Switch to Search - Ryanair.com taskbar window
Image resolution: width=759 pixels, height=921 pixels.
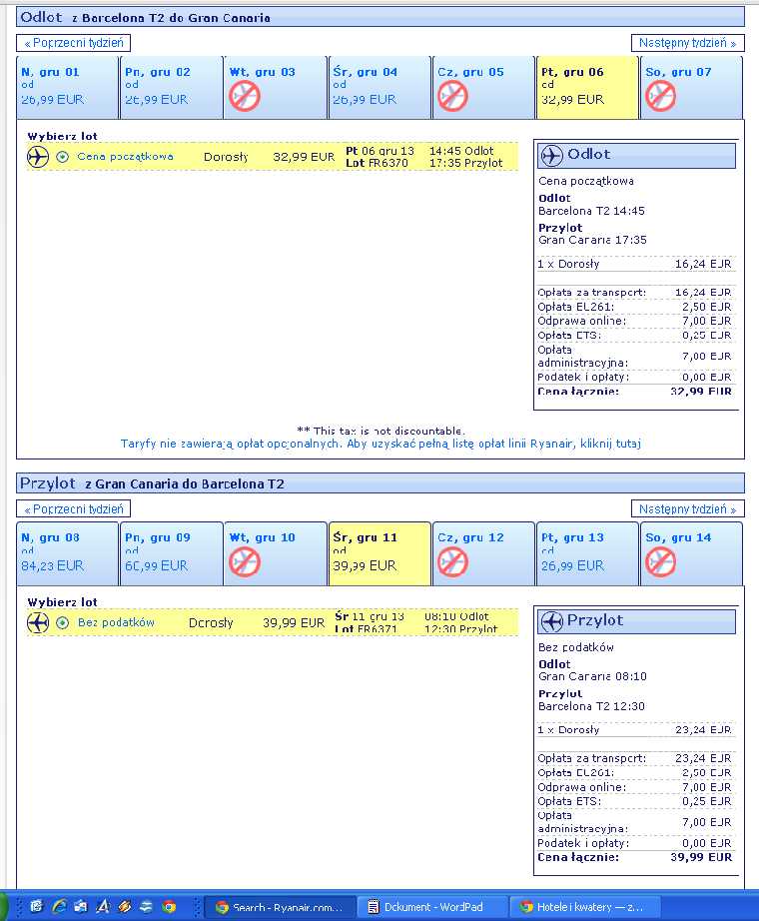281,907
